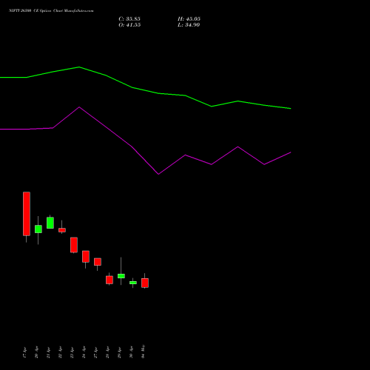Select the red candle for 27 Apr
The height and width of the screenshot is (370, 370).
tap(98, 262)
